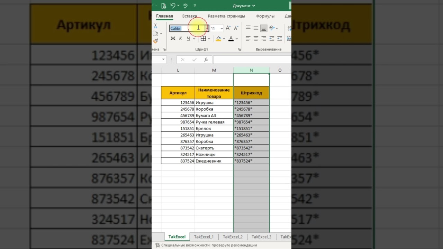Decrease indent icon
The width and height of the screenshot is (443, 249).
click(272, 38)
